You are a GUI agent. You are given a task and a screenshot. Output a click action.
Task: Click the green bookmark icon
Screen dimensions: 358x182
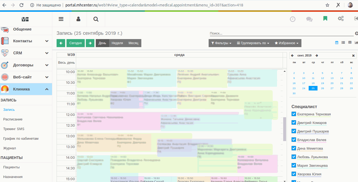(325, 19)
